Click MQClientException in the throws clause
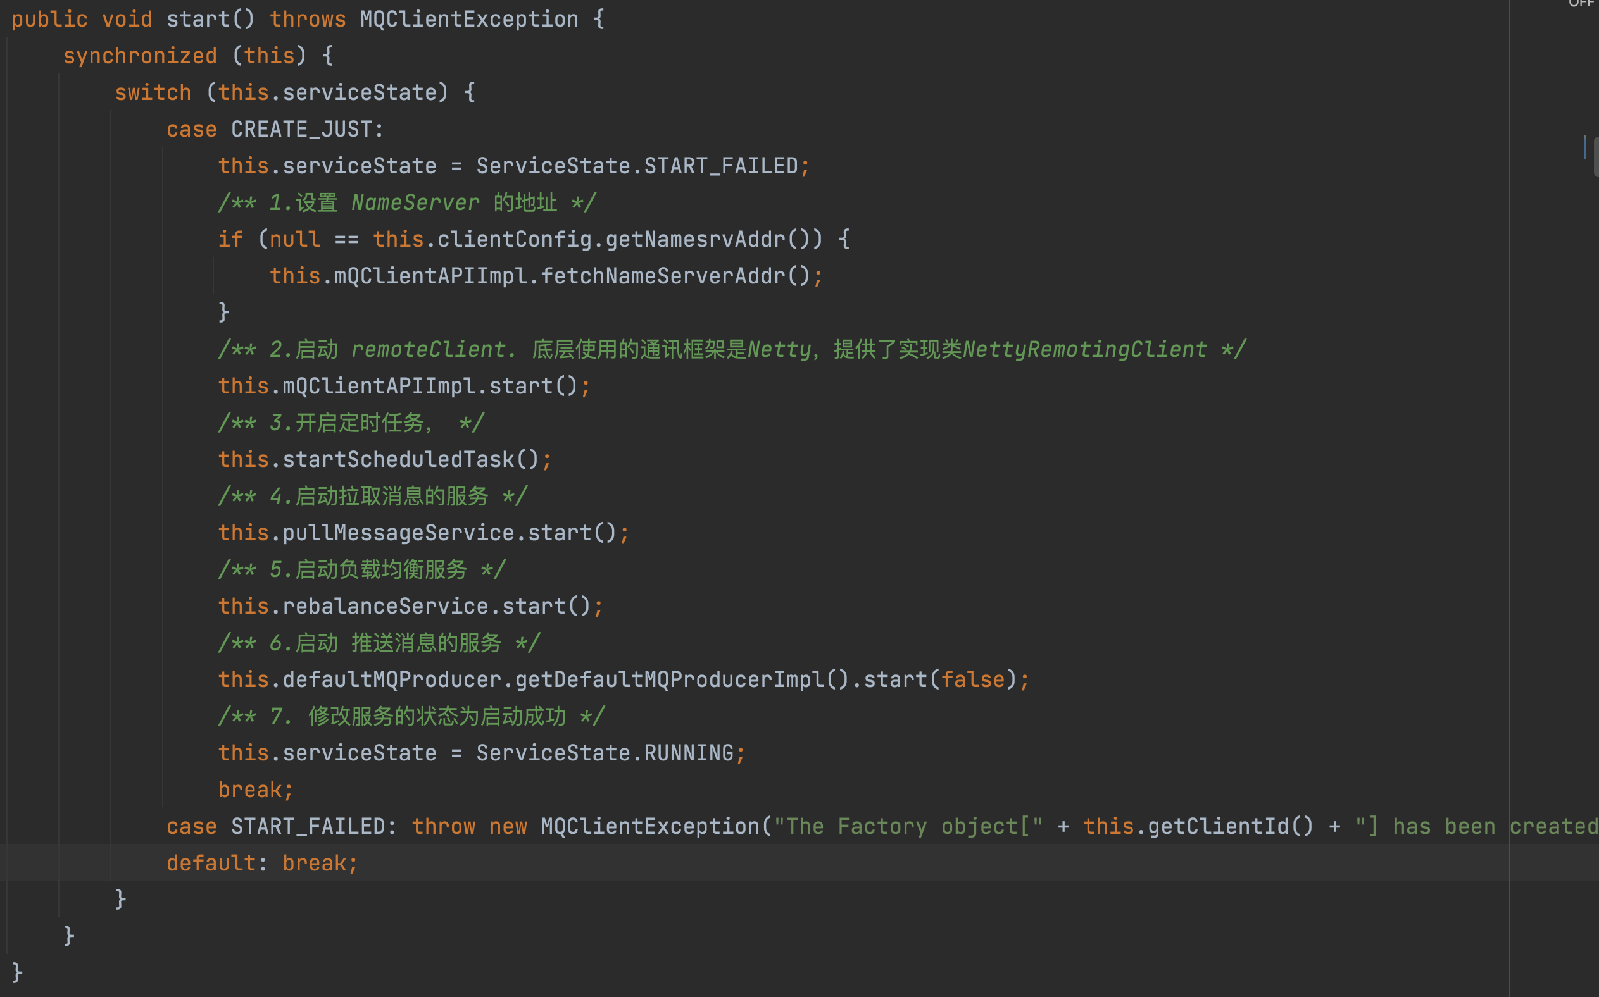This screenshot has width=1599, height=997. tap(468, 19)
